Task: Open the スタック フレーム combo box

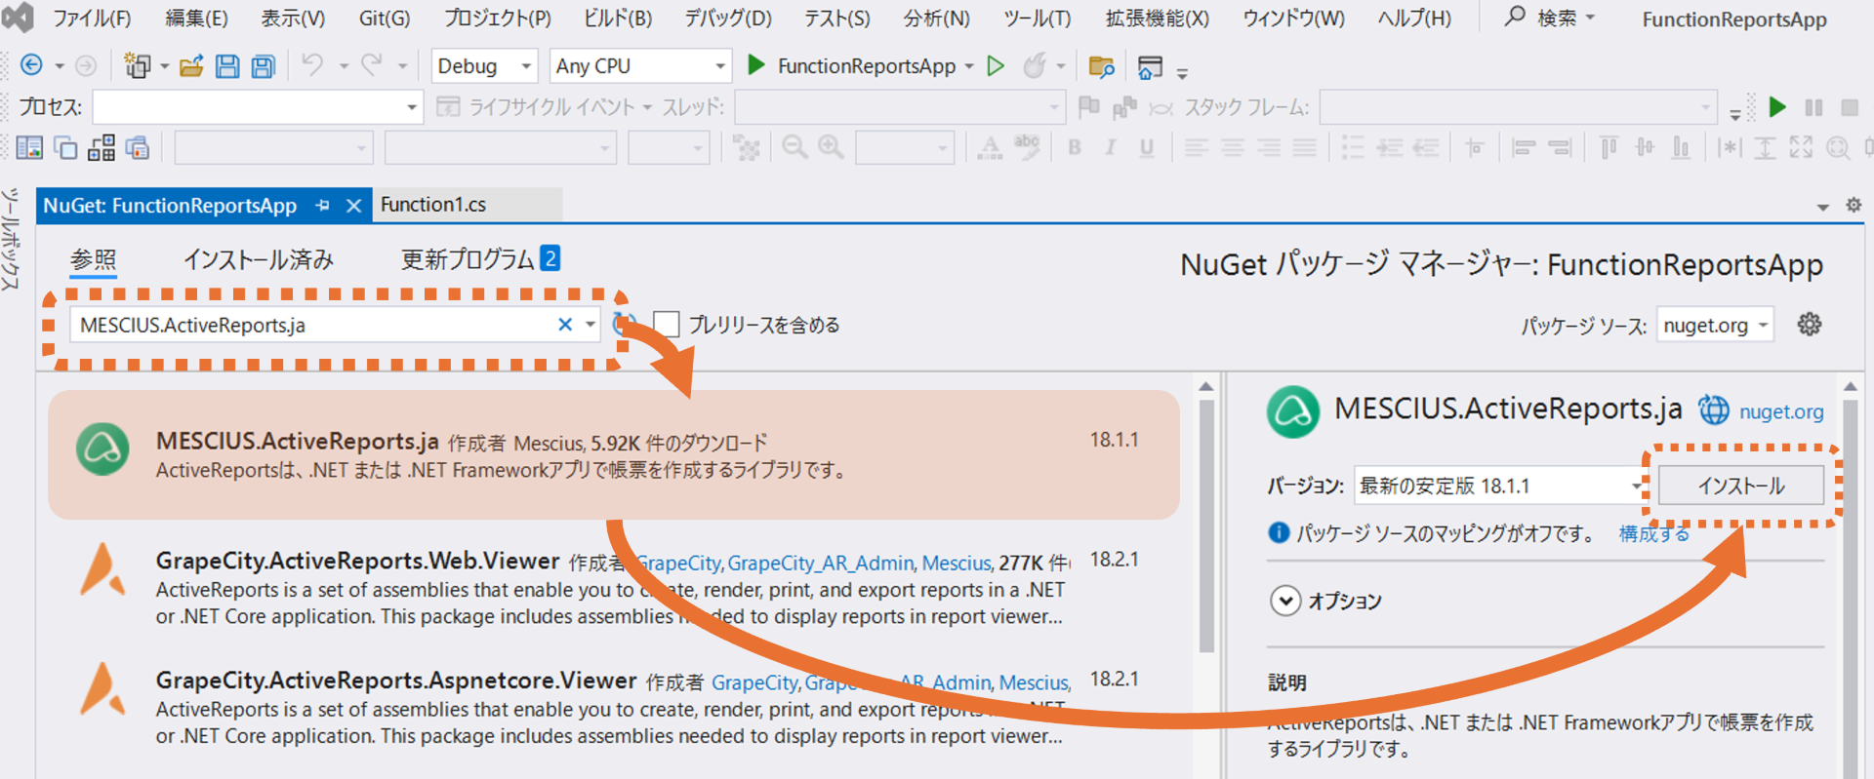Action: pos(1518,106)
